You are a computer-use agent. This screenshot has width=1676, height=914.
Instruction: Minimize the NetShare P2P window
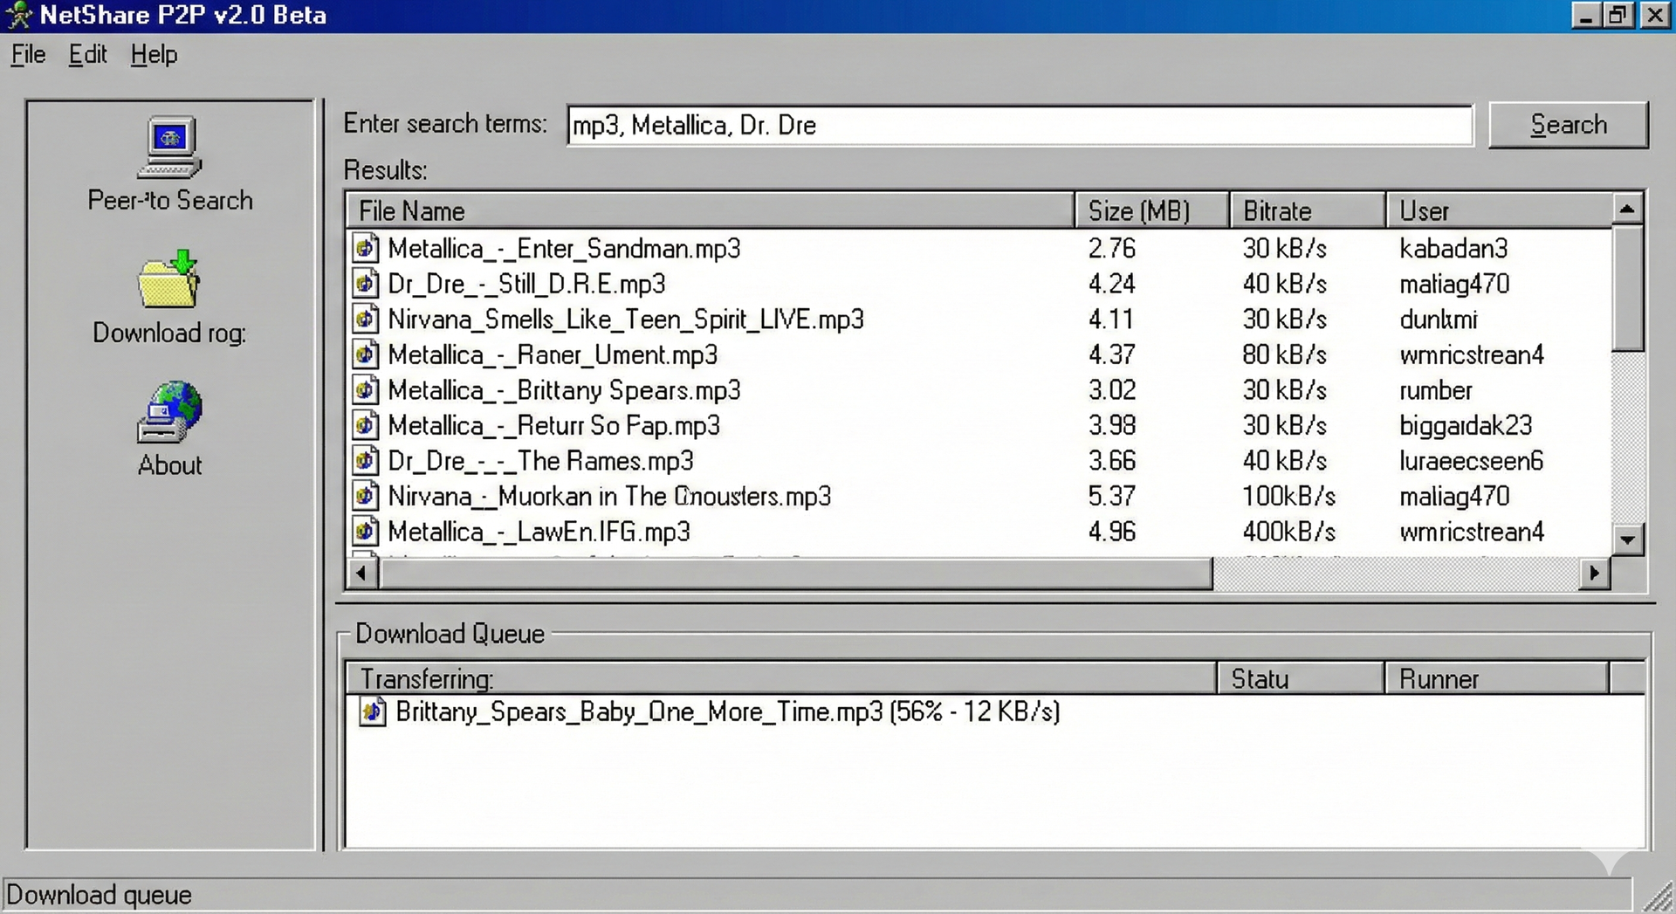click(x=1585, y=15)
